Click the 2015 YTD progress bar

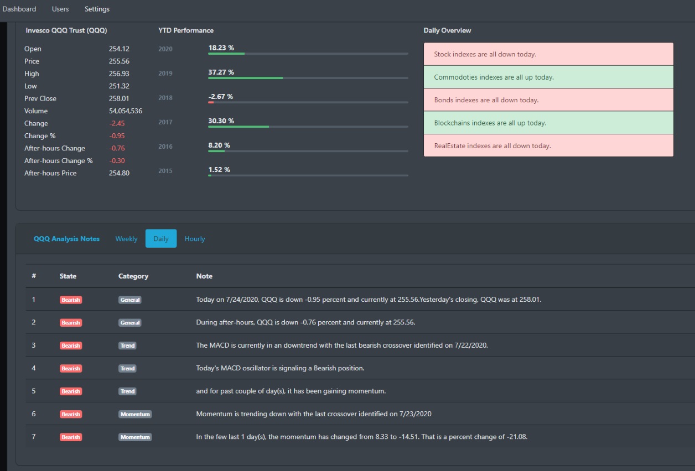[x=308, y=175]
